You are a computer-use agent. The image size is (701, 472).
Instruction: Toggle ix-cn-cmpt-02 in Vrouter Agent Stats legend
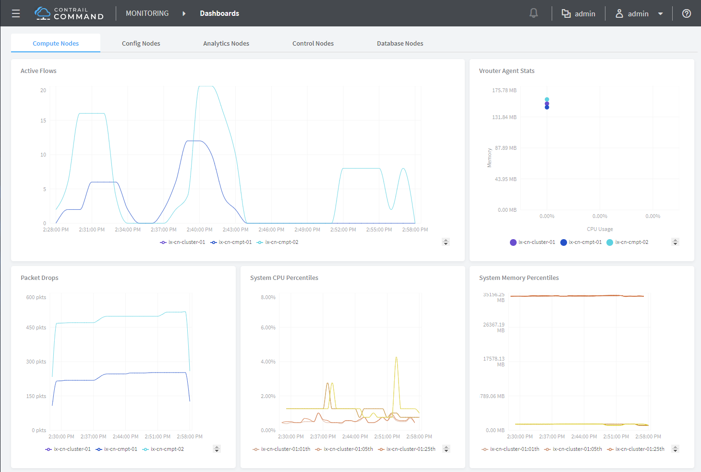click(628, 242)
